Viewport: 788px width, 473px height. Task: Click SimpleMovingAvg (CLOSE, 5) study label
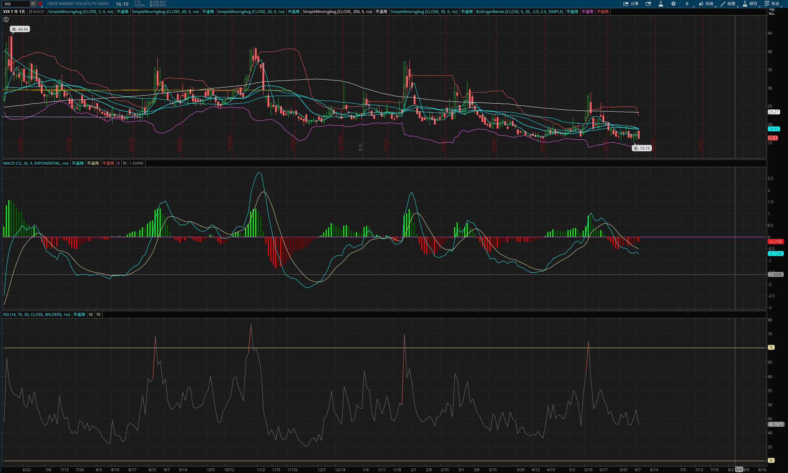click(80, 12)
